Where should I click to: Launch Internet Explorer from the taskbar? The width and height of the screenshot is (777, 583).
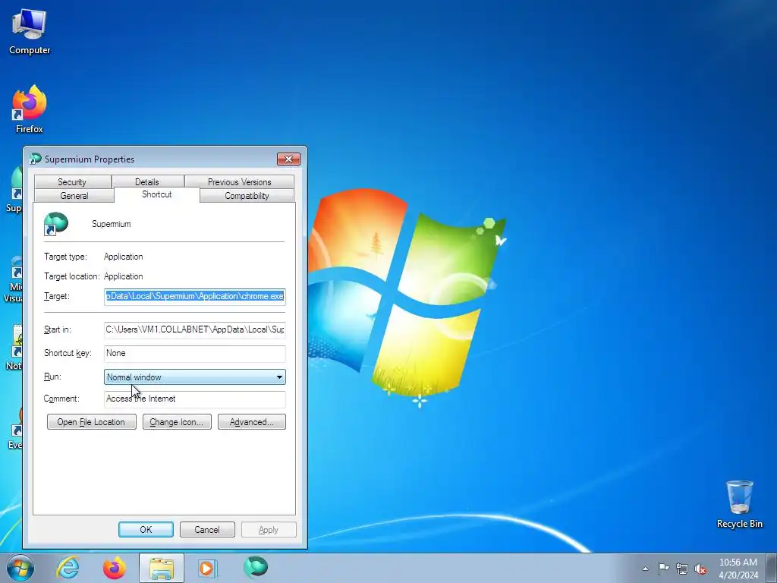(68, 568)
